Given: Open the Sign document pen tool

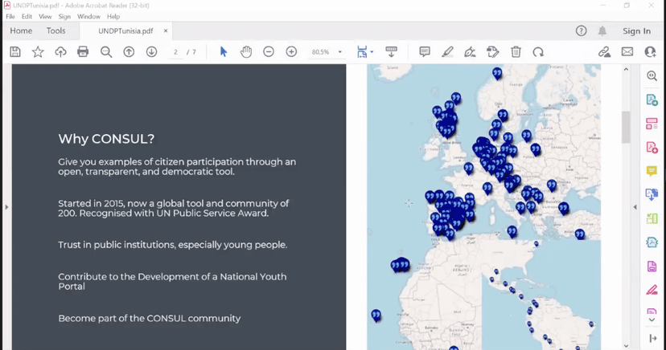Looking at the screenshot, I should pos(470,52).
